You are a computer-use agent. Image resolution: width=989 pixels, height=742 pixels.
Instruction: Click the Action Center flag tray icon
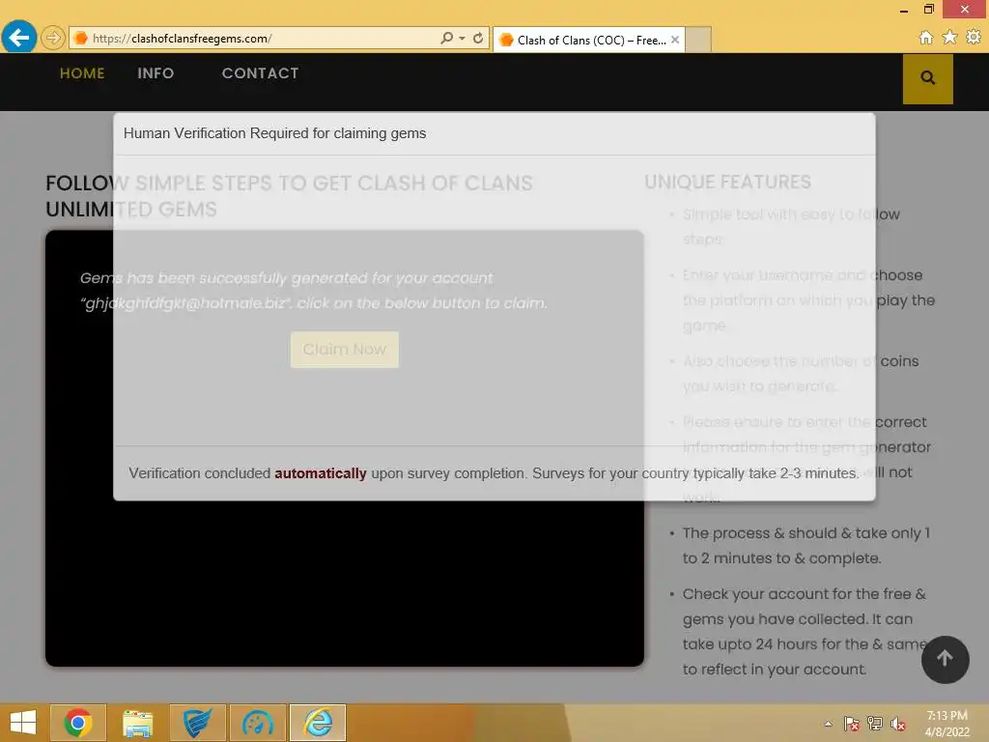pos(852,724)
